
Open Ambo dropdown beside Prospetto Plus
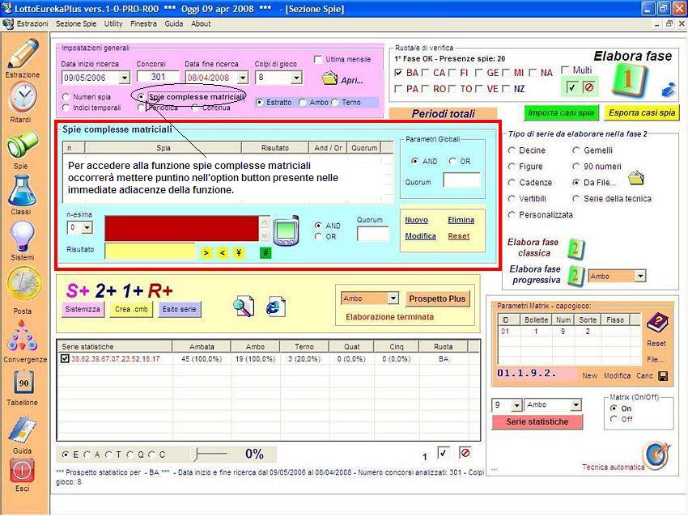point(393,298)
